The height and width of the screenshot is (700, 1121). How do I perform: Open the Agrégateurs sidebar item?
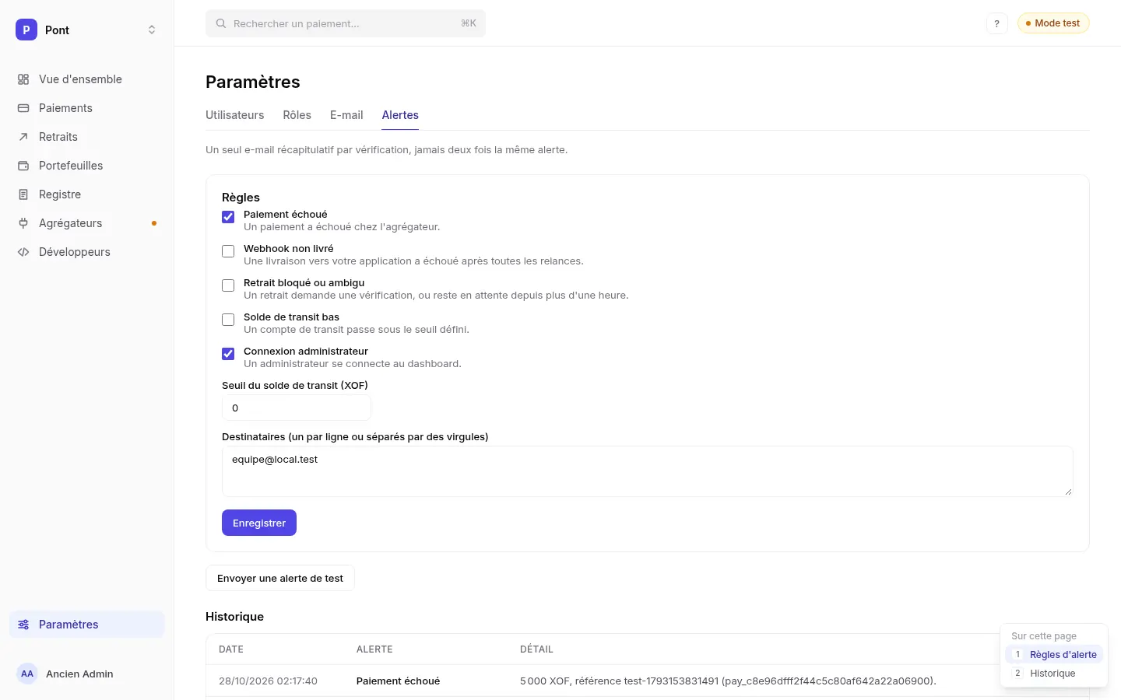pyautogui.click(x=87, y=223)
